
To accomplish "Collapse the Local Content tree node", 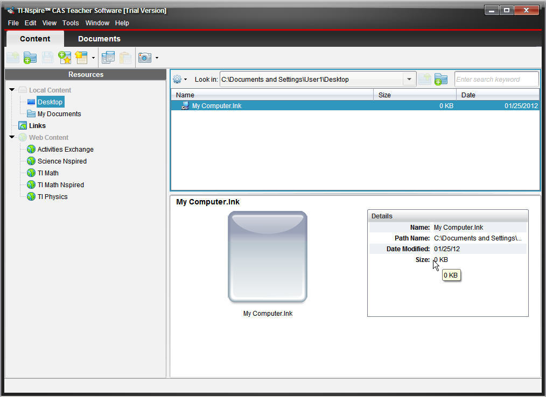I will 12,90.
